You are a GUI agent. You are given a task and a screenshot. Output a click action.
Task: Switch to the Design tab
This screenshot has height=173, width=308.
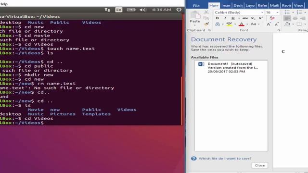pos(238,5)
